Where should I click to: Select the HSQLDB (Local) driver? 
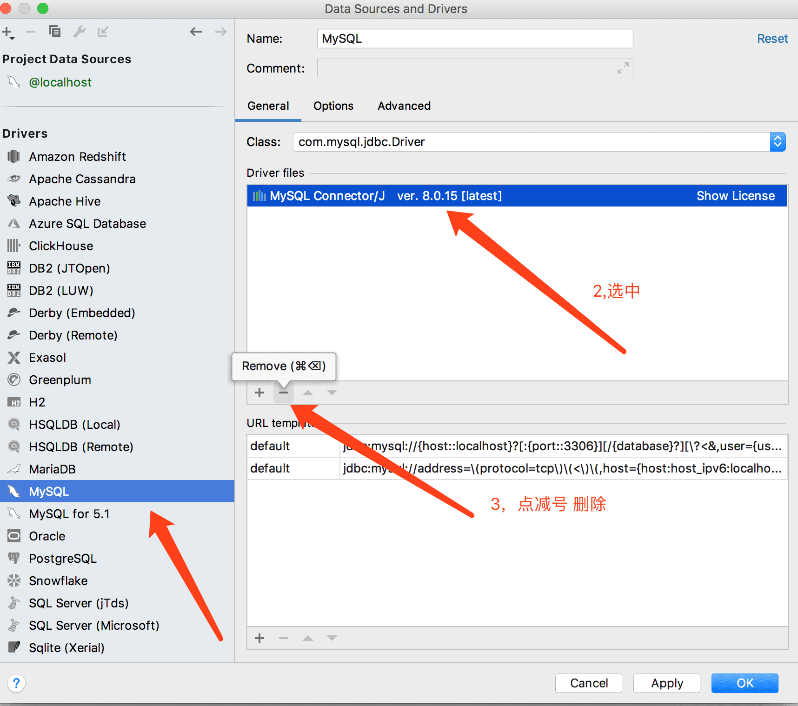click(x=117, y=425)
